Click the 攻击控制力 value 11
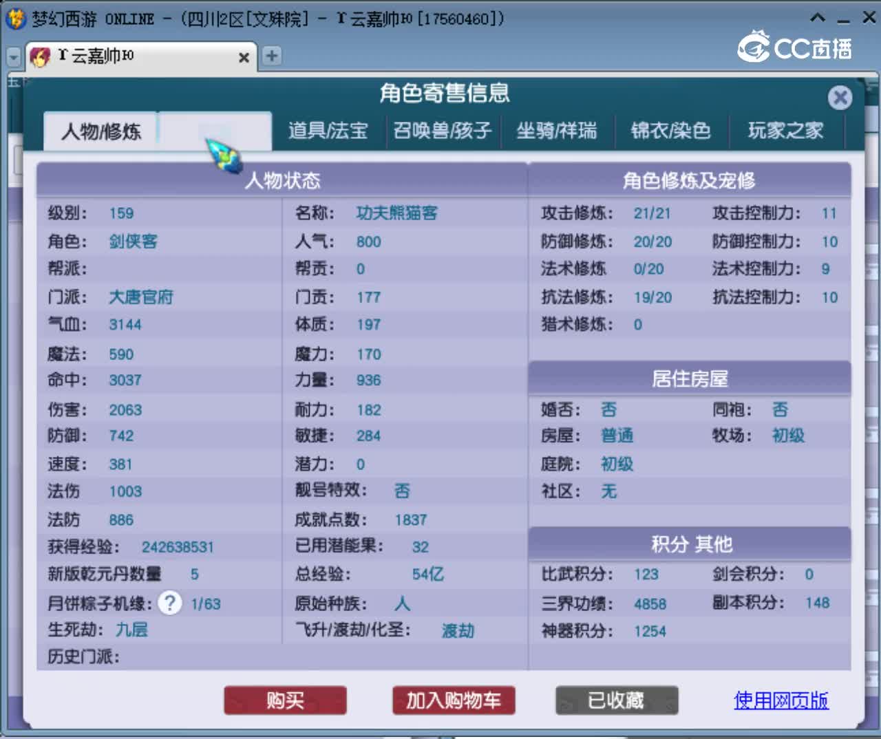 click(829, 213)
